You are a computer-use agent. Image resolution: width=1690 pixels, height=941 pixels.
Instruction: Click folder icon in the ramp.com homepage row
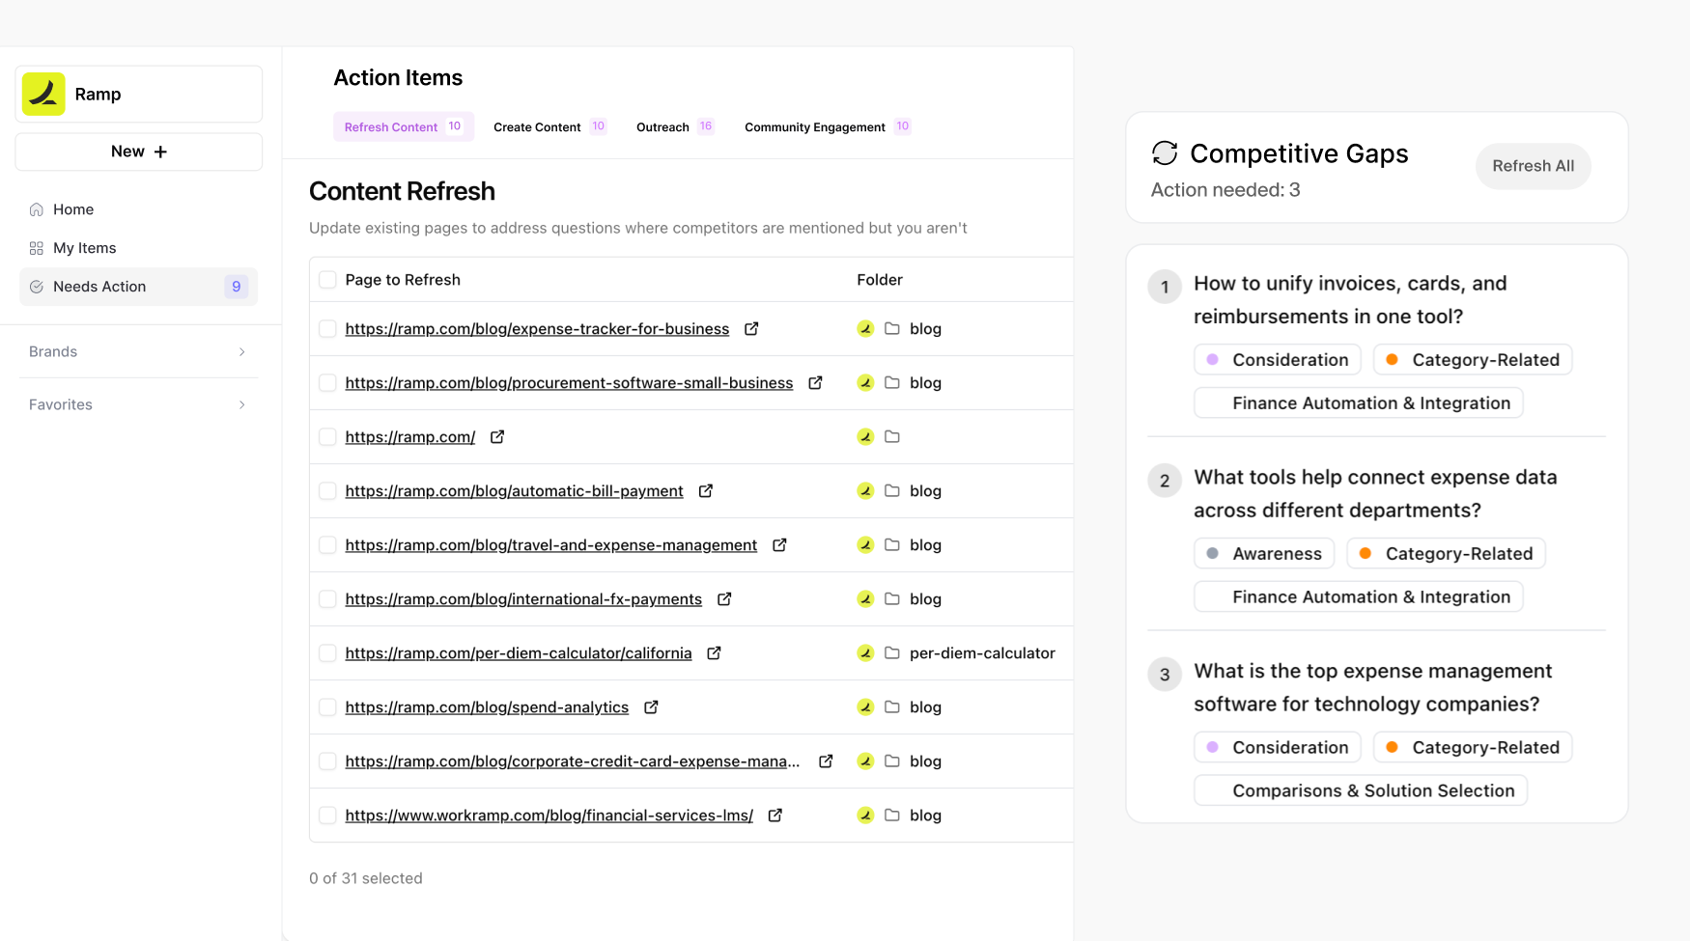click(x=892, y=437)
